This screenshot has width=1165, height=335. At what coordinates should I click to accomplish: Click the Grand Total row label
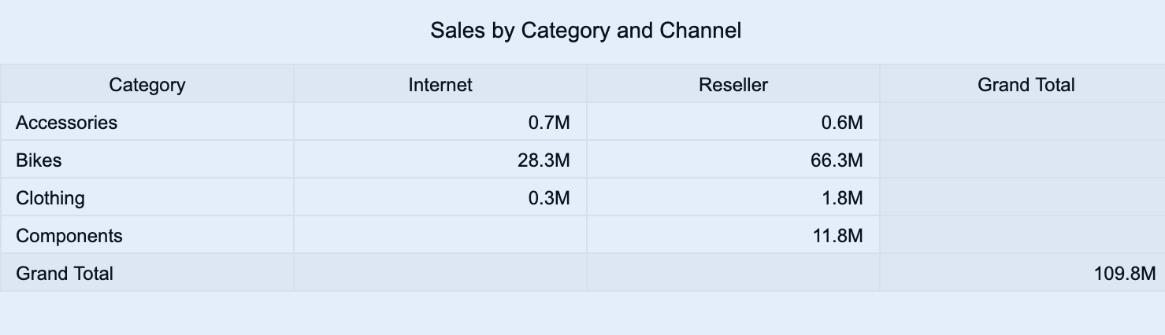click(x=65, y=274)
